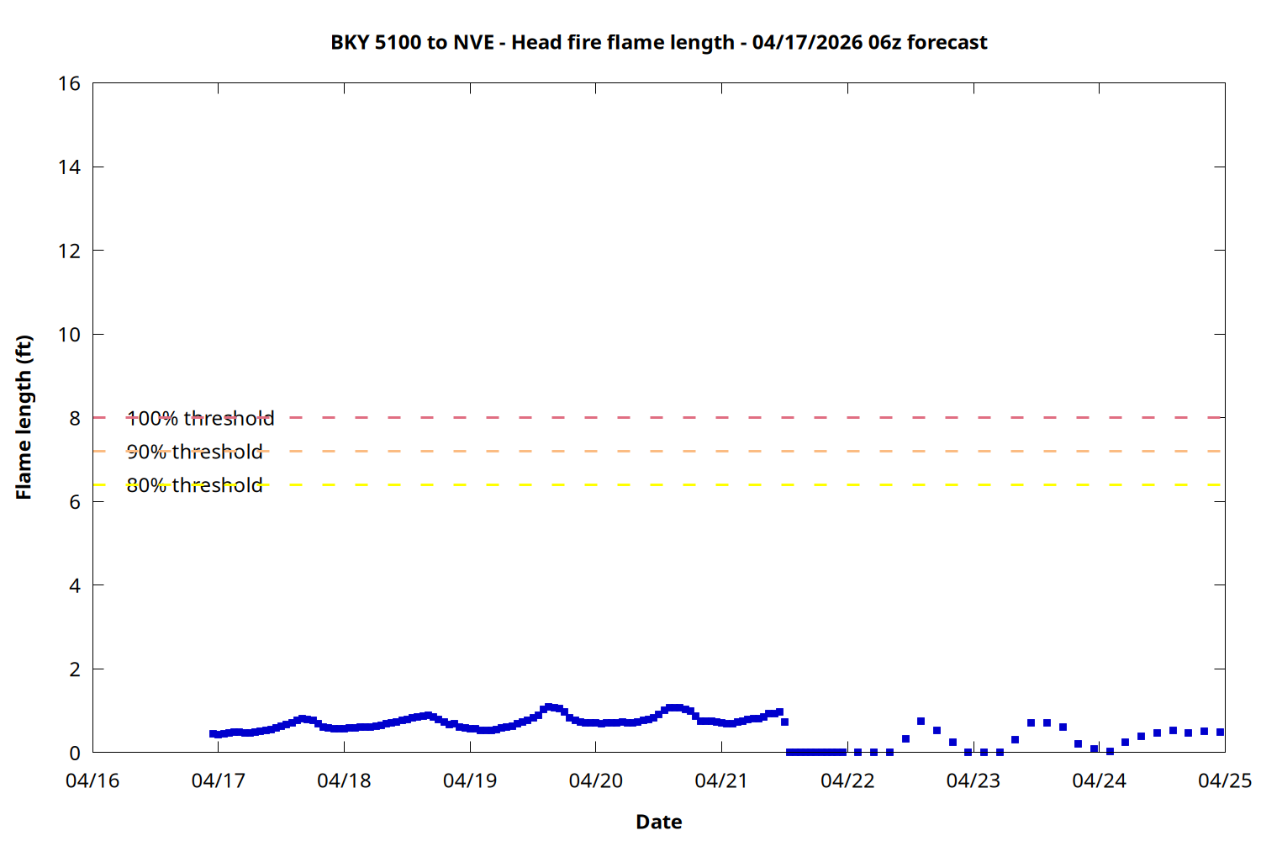Click the 16 value on the y-axis
The height and width of the screenshot is (841, 1261).
click(x=70, y=83)
